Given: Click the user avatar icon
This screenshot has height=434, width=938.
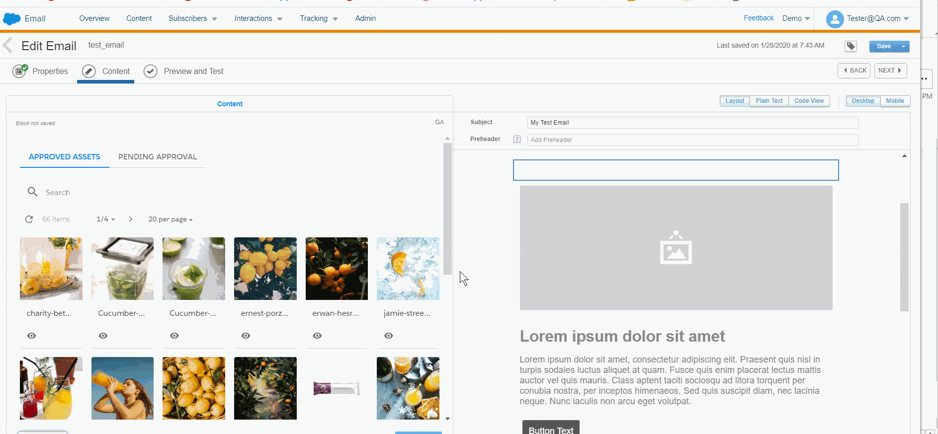Looking at the screenshot, I should point(835,19).
